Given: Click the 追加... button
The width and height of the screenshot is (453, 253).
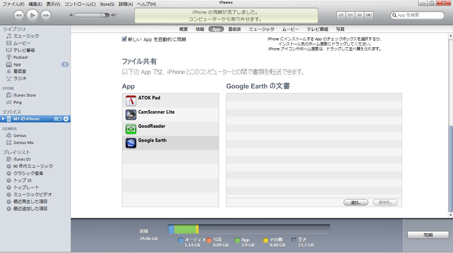Looking at the screenshot, I should [x=356, y=203].
